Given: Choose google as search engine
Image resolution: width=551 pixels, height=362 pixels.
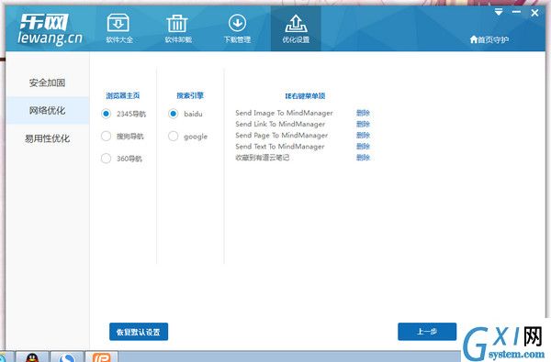Looking at the screenshot, I should tap(173, 137).
